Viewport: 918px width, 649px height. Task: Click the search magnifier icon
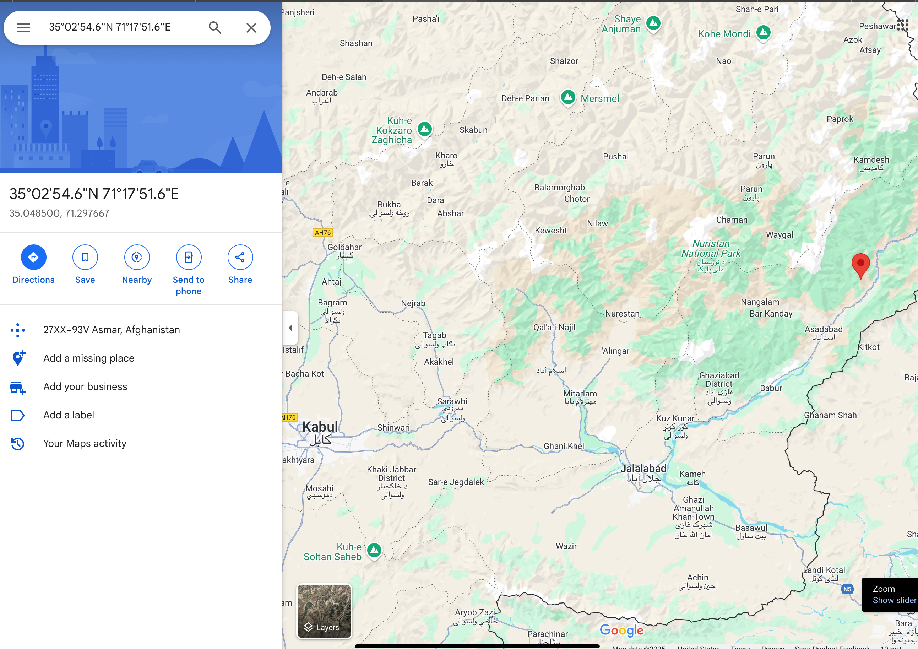215,28
